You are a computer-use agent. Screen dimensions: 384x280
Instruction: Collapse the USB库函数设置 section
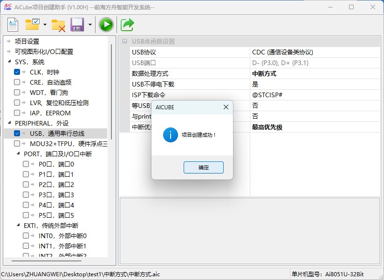(124, 41)
